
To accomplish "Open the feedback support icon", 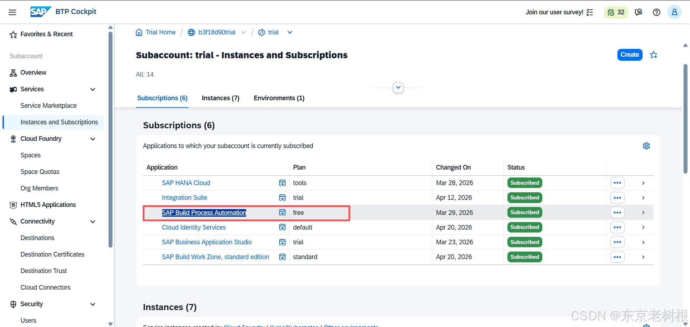I will pos(639,12).
